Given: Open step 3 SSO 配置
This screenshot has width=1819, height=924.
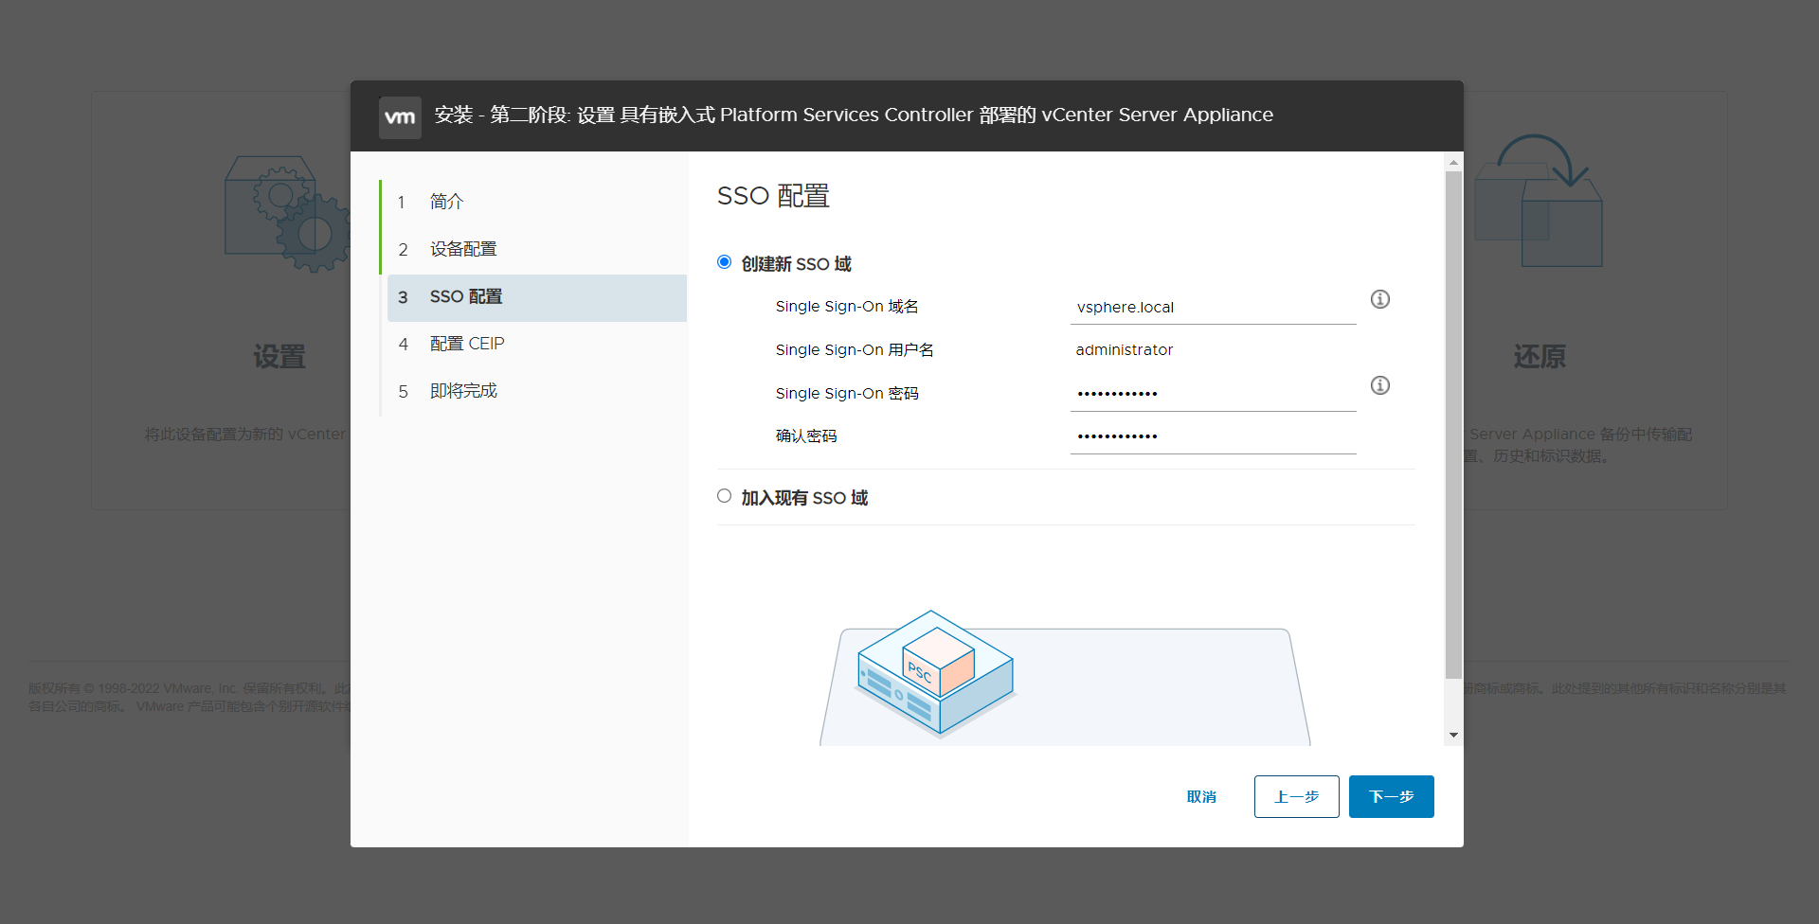Looking at the screenshot, I should coord(537,297).
